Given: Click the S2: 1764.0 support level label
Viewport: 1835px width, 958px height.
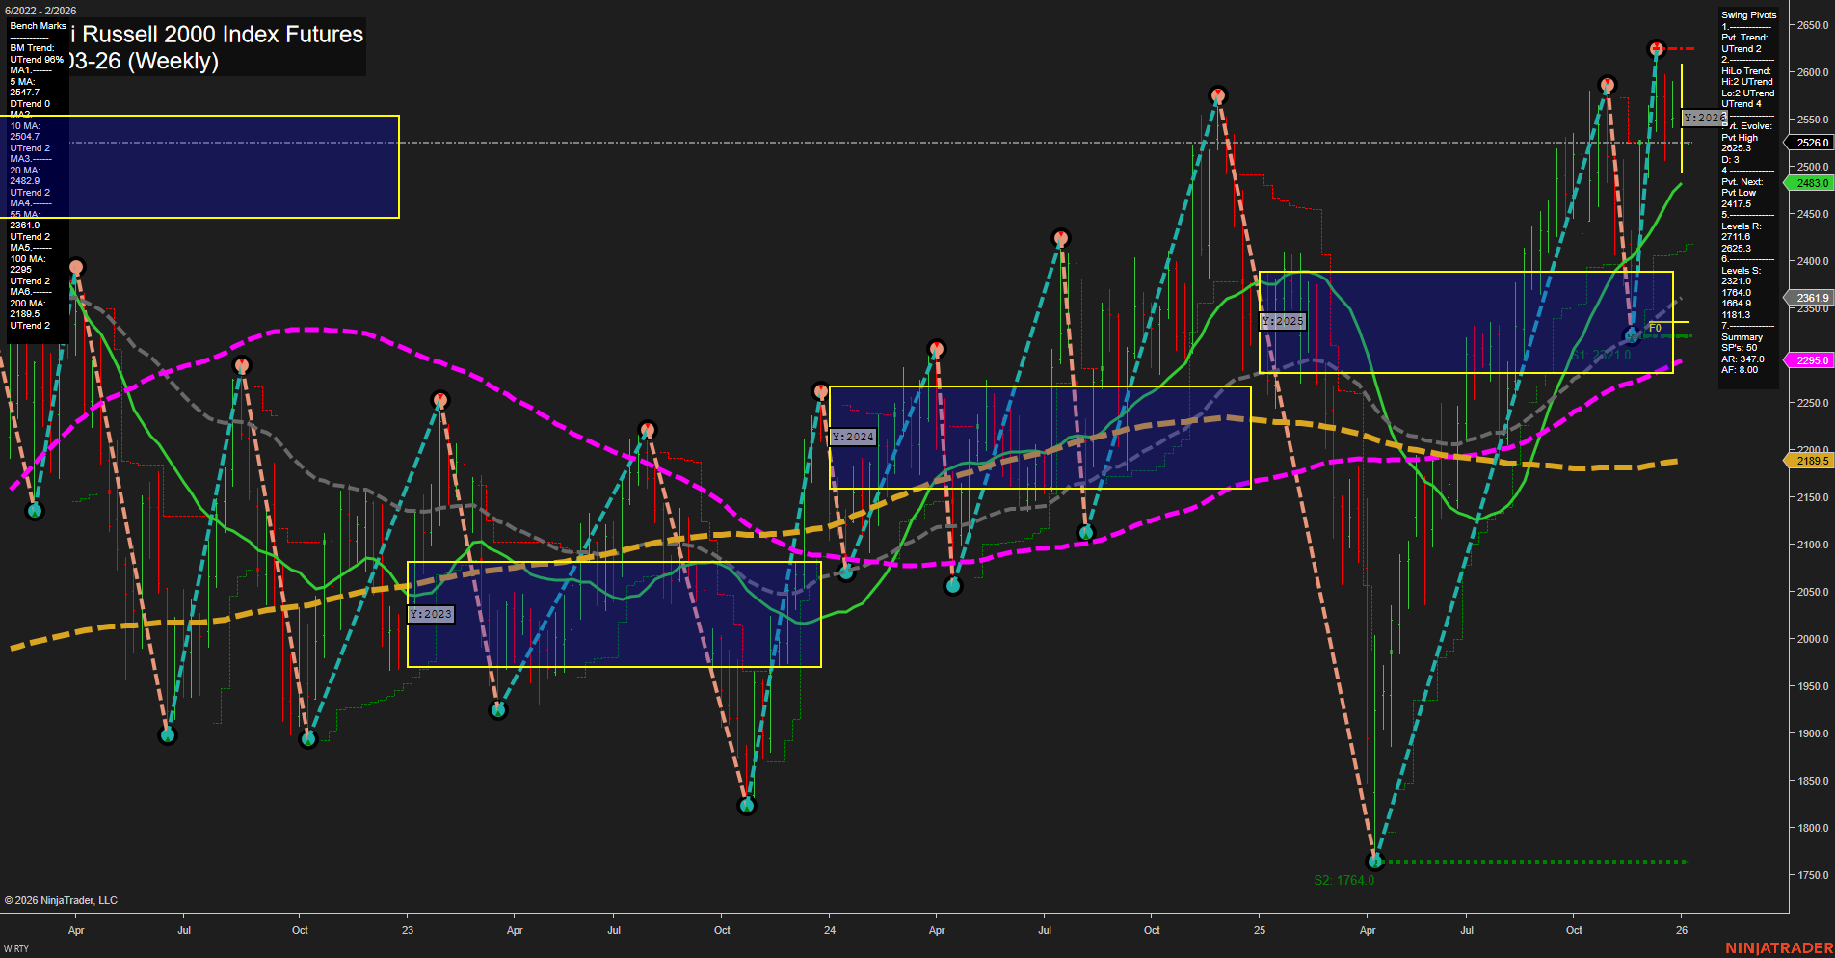Looking at the screenshot, I should click(x=1343, y=879).
